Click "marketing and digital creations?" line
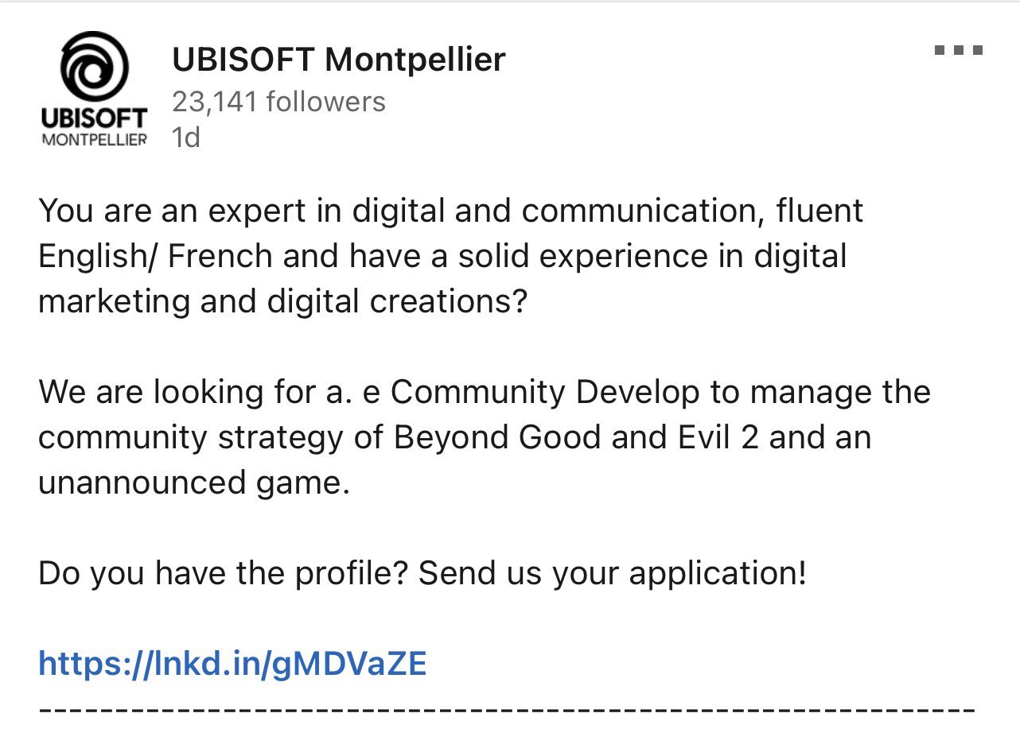 point(282,301)
